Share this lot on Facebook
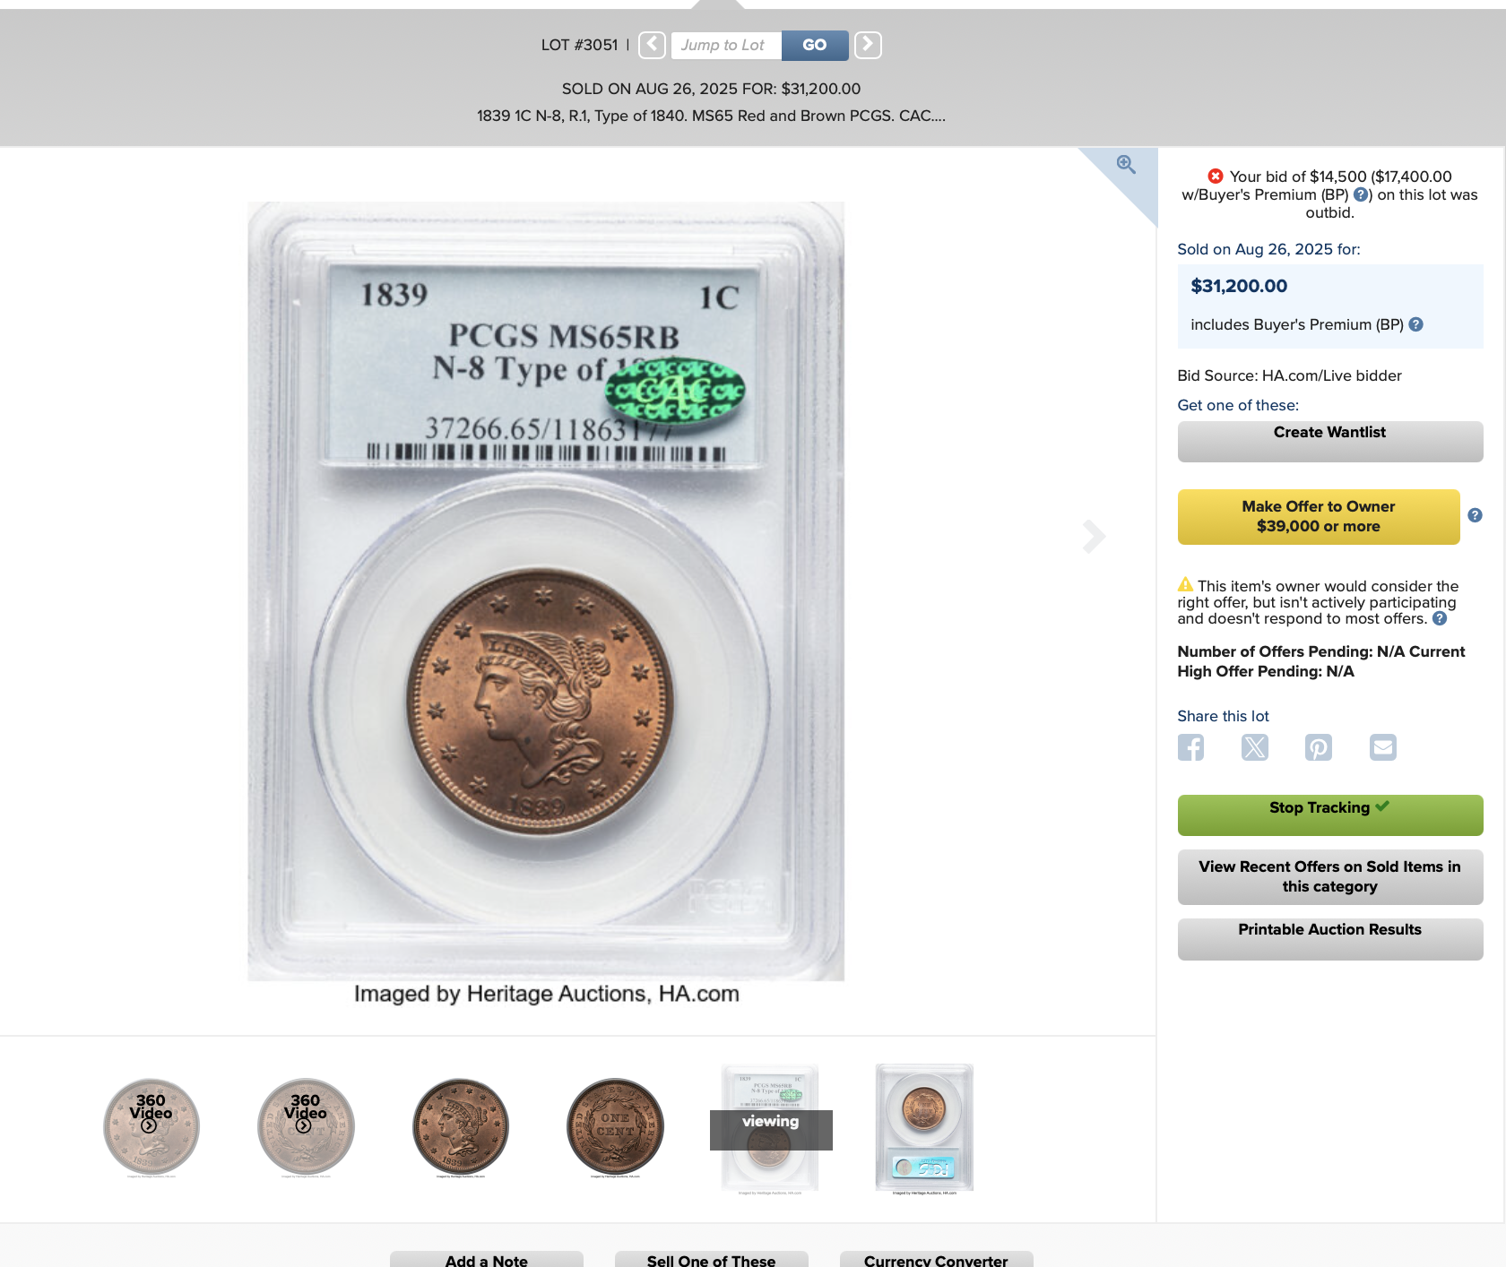Screen dimensions: 1506x1267 coord(1190,747)
